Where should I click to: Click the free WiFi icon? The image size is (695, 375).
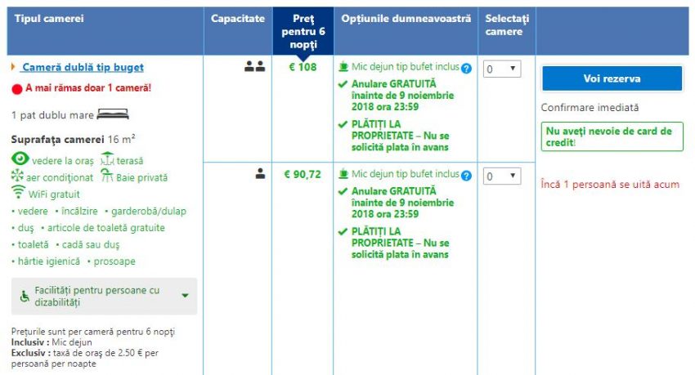[19, 194]
